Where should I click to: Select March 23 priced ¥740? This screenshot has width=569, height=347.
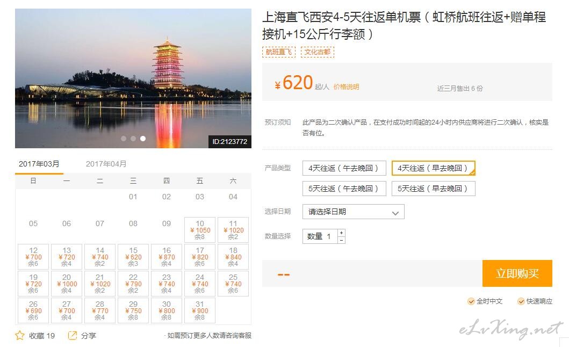[x=167, y=284]
